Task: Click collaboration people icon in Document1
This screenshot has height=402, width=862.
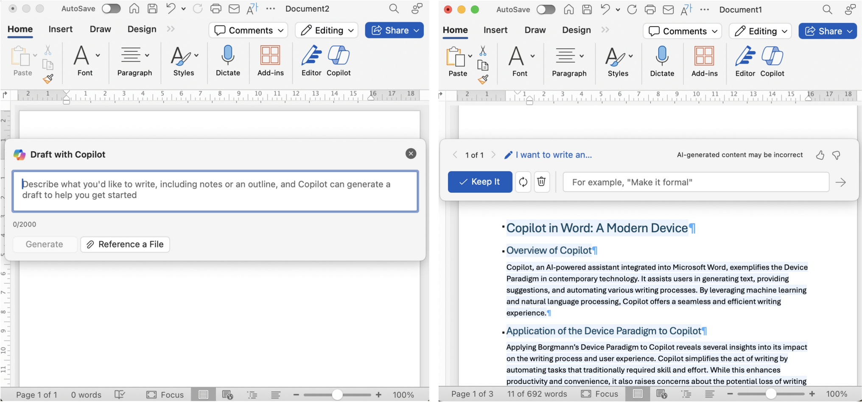Action: [850, 9]
